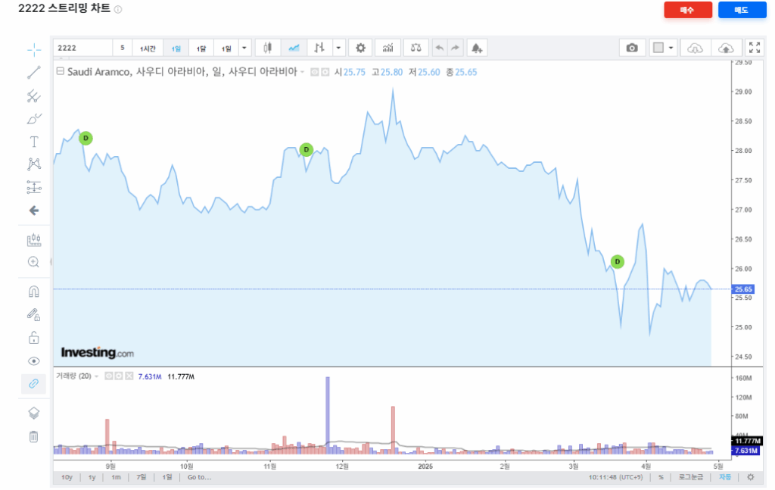
Task: Toggle Saudi Aramco series visibility eye
Action: coord(314,72)
